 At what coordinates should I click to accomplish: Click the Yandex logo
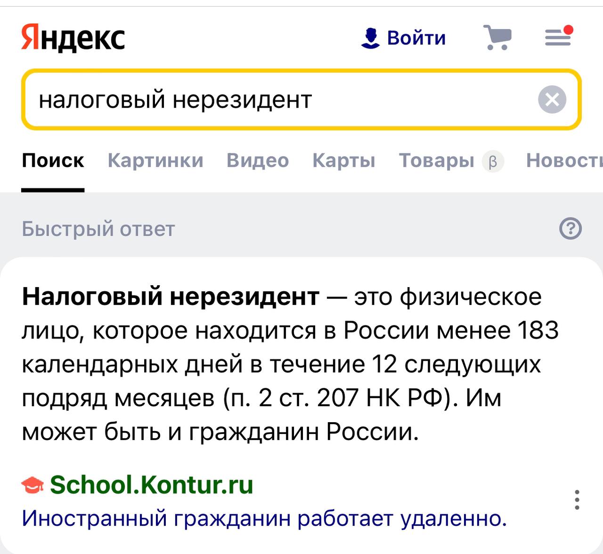point(73,38)
